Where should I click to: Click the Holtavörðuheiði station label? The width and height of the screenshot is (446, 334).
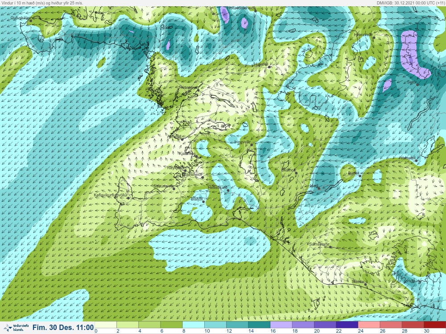(x=241, y=8)
